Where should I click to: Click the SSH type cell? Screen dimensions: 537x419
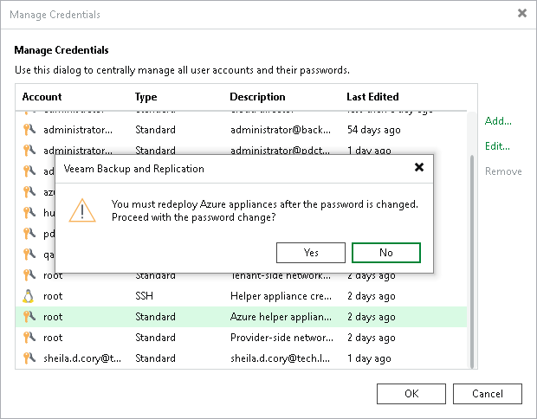coord(144,296)
